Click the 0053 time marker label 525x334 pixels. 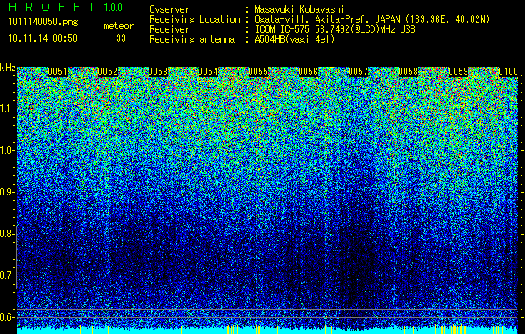tap(158, 72)
